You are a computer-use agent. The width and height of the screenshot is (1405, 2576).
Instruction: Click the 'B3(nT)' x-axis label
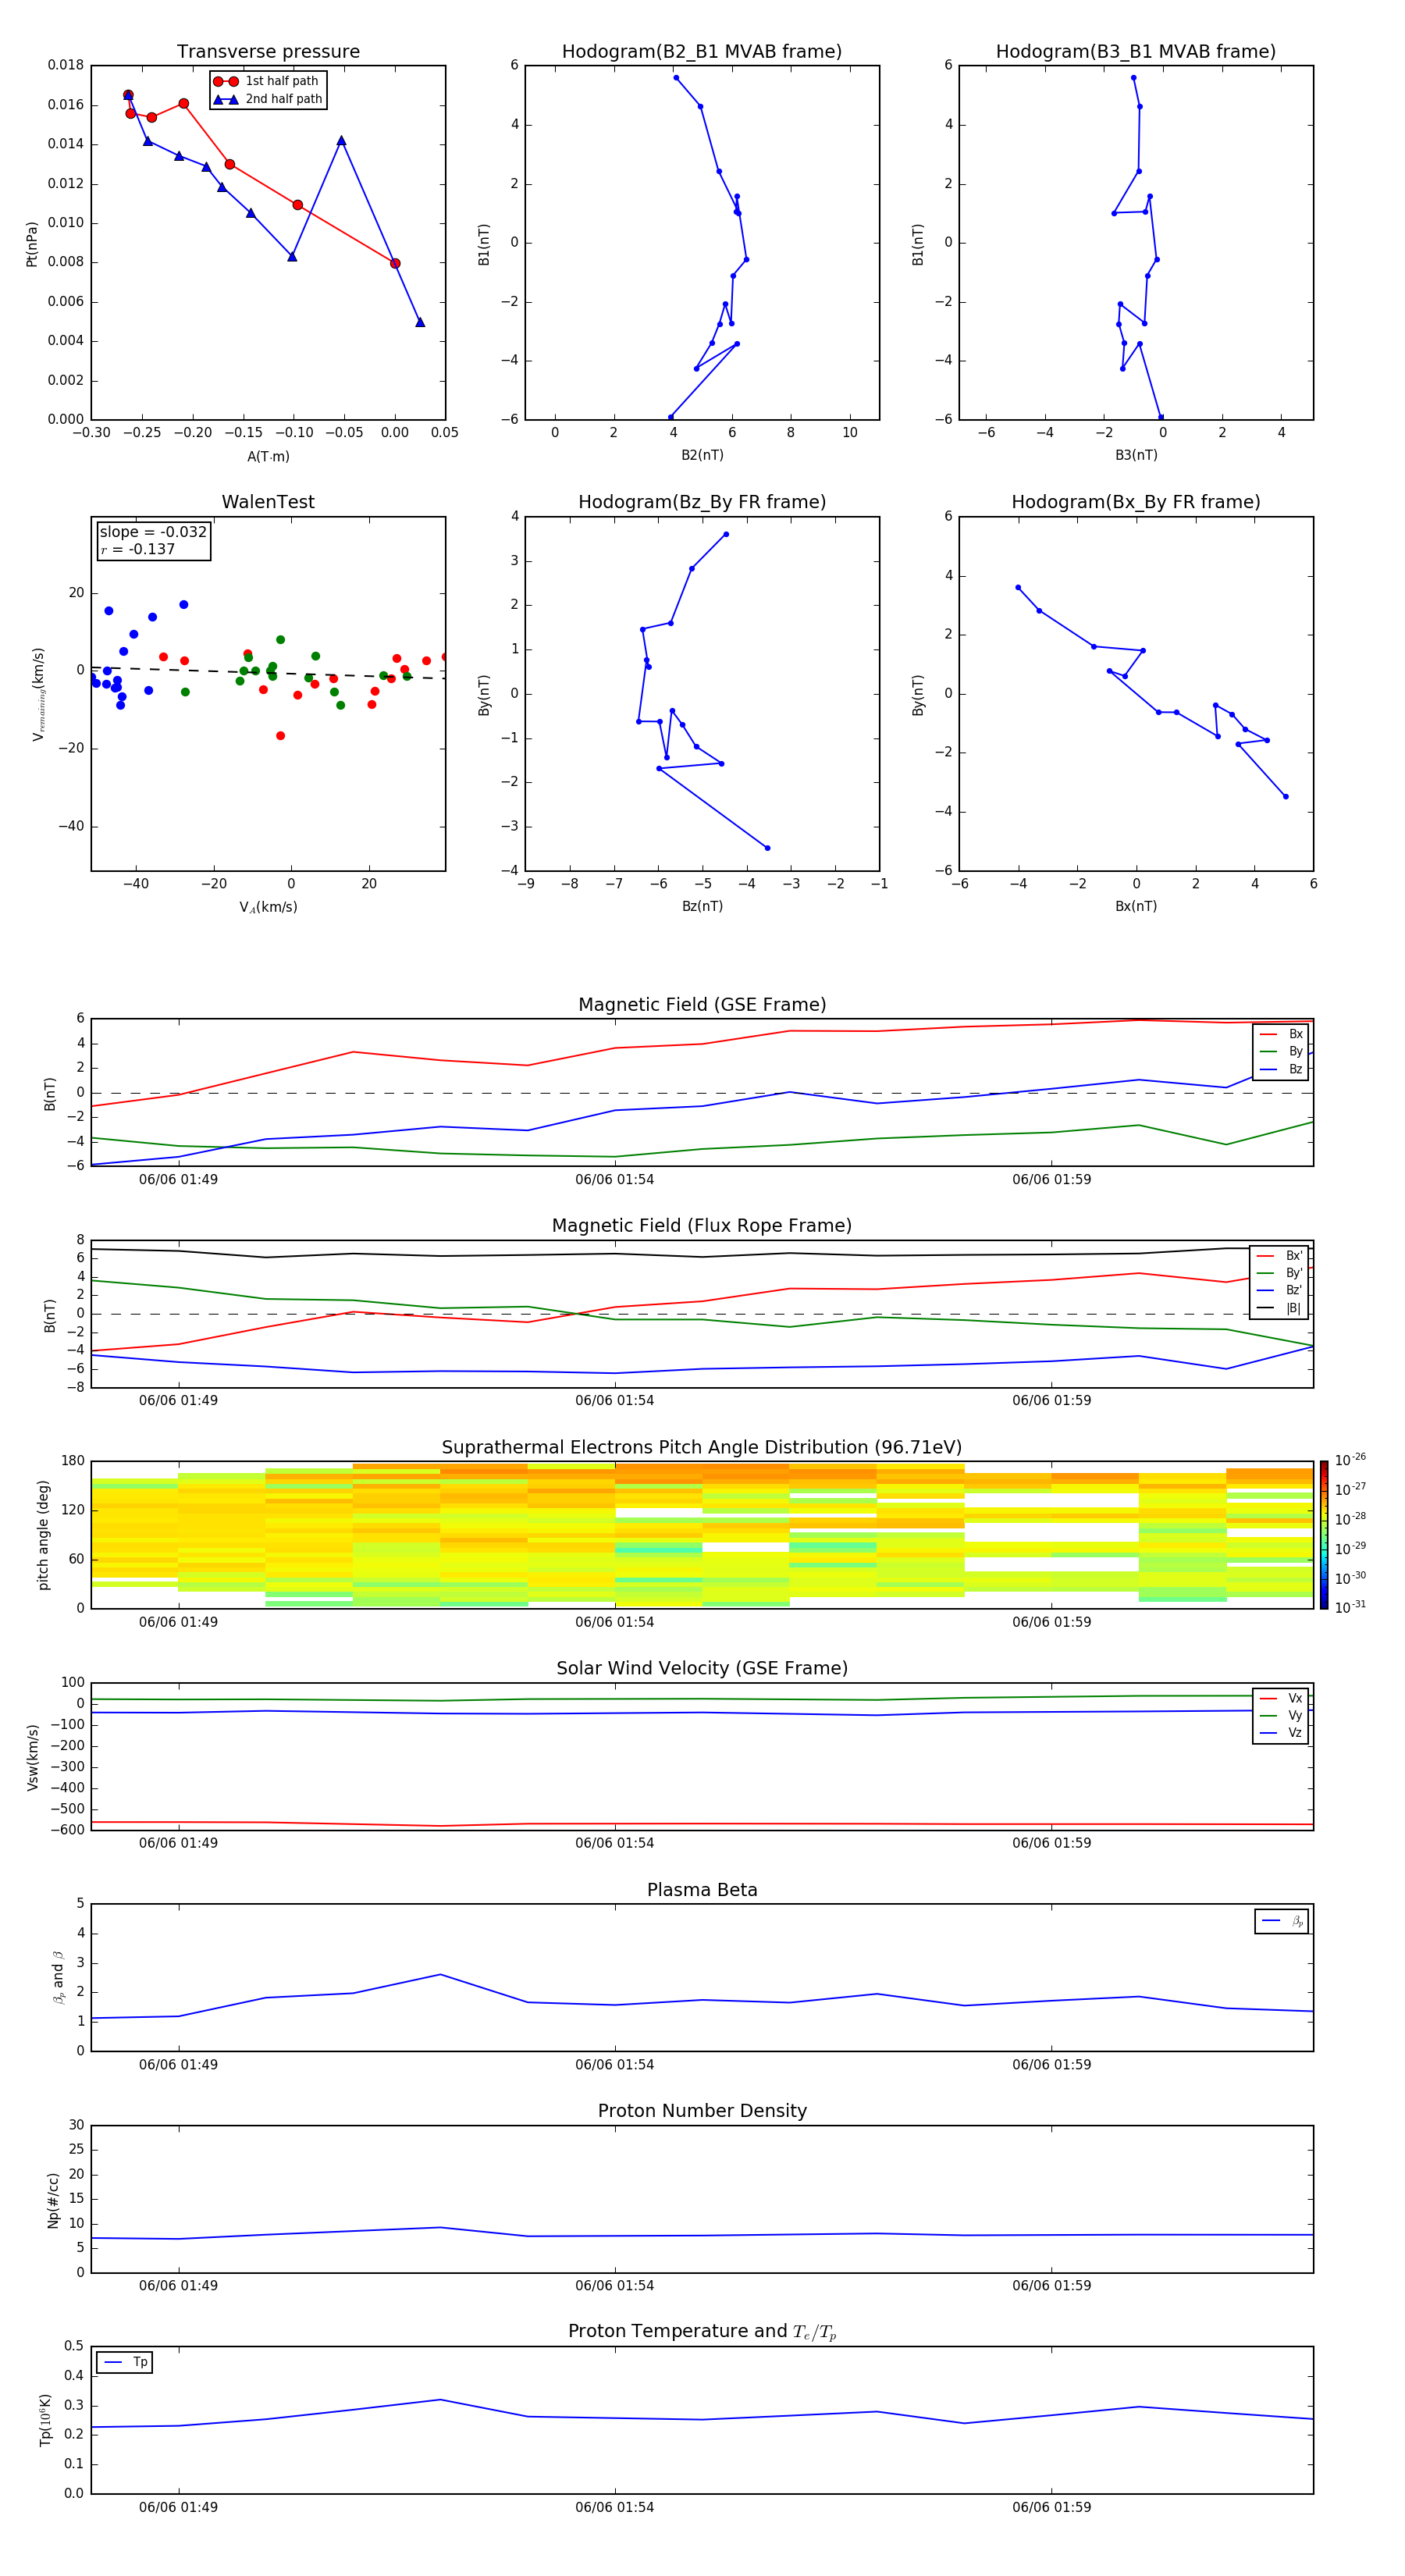[1136, 455]
